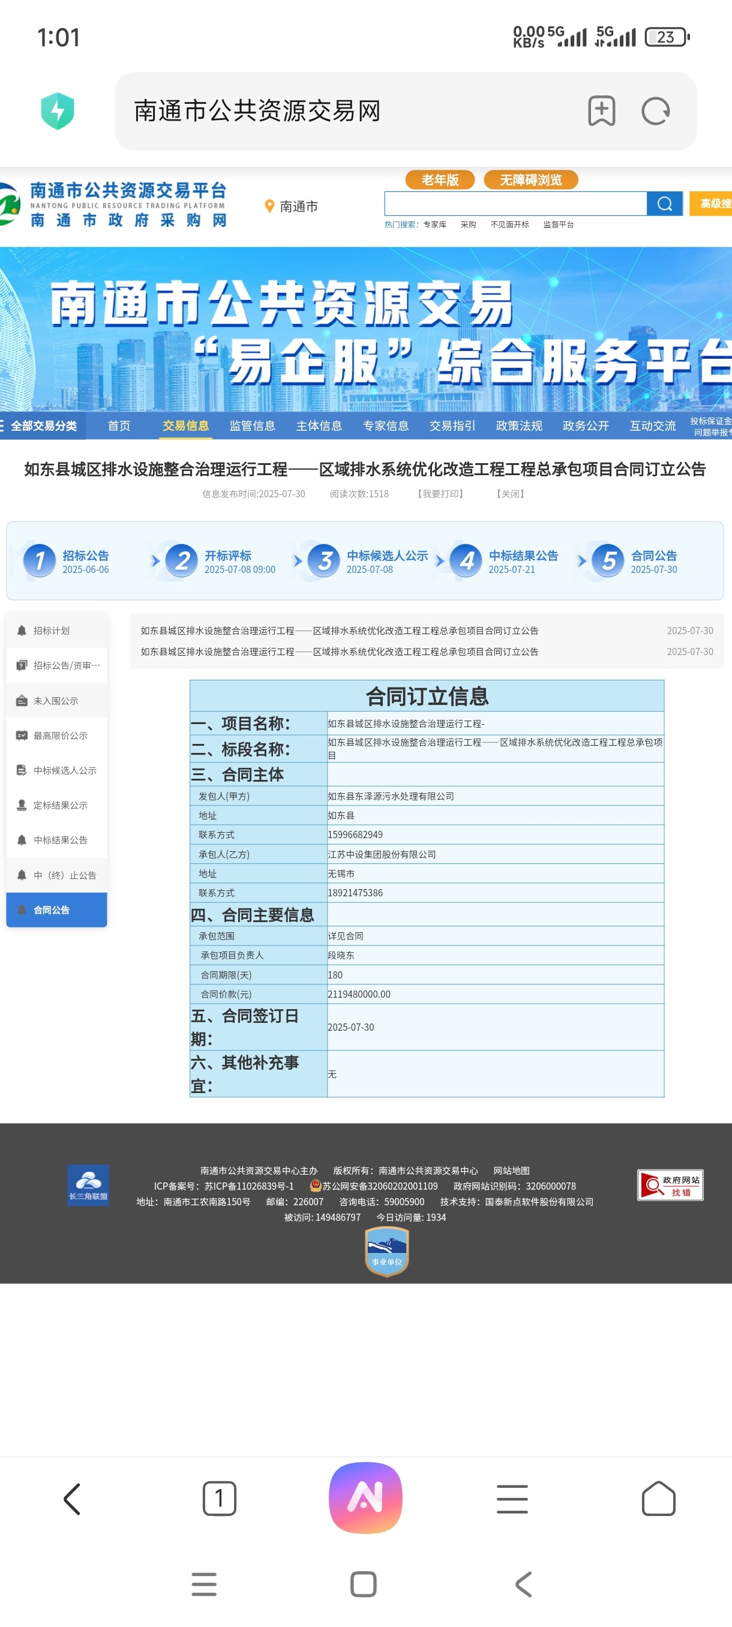Tap the add bookmark icon
This screenshot has width=732, height=1627.
(x=601, y=111)
